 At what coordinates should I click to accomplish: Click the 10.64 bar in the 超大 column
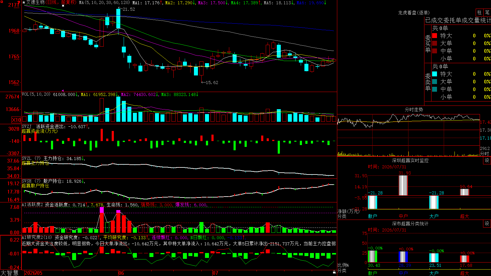click(465, 192)
